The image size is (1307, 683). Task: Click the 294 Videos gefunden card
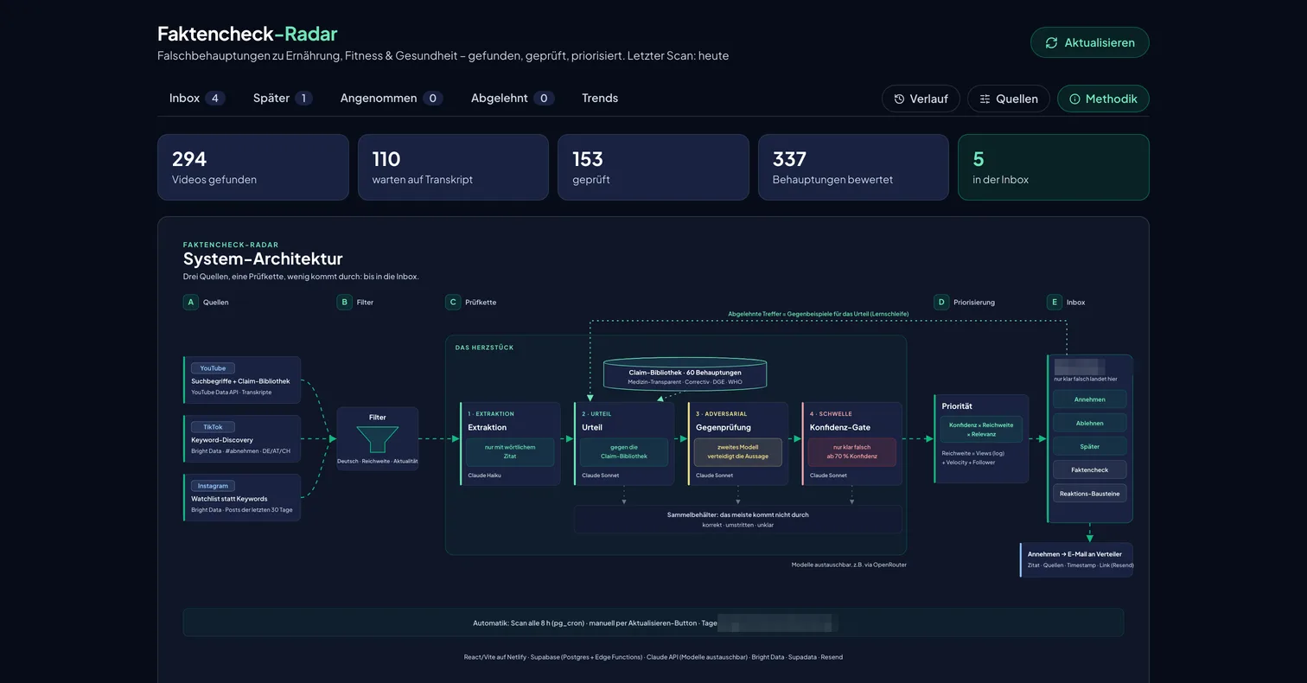(252, 167)
